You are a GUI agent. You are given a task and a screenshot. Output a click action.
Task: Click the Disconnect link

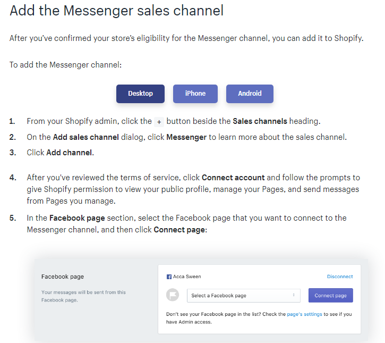[x=340, y=277]
